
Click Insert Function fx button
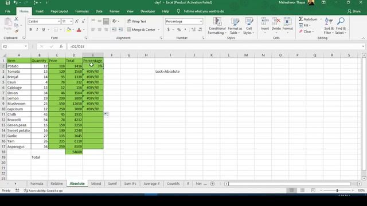(61, 46)
